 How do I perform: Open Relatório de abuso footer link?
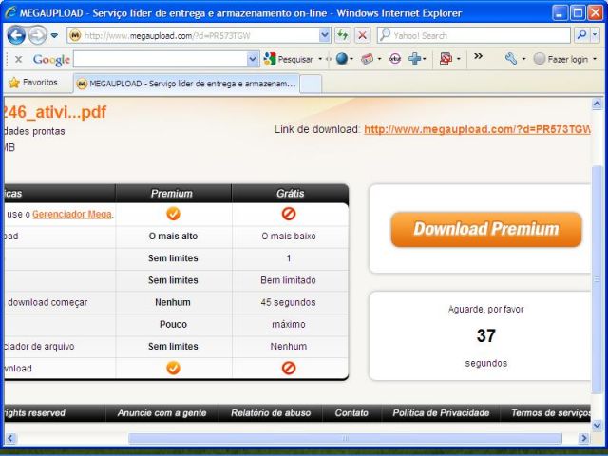click(x=271, y=413)
